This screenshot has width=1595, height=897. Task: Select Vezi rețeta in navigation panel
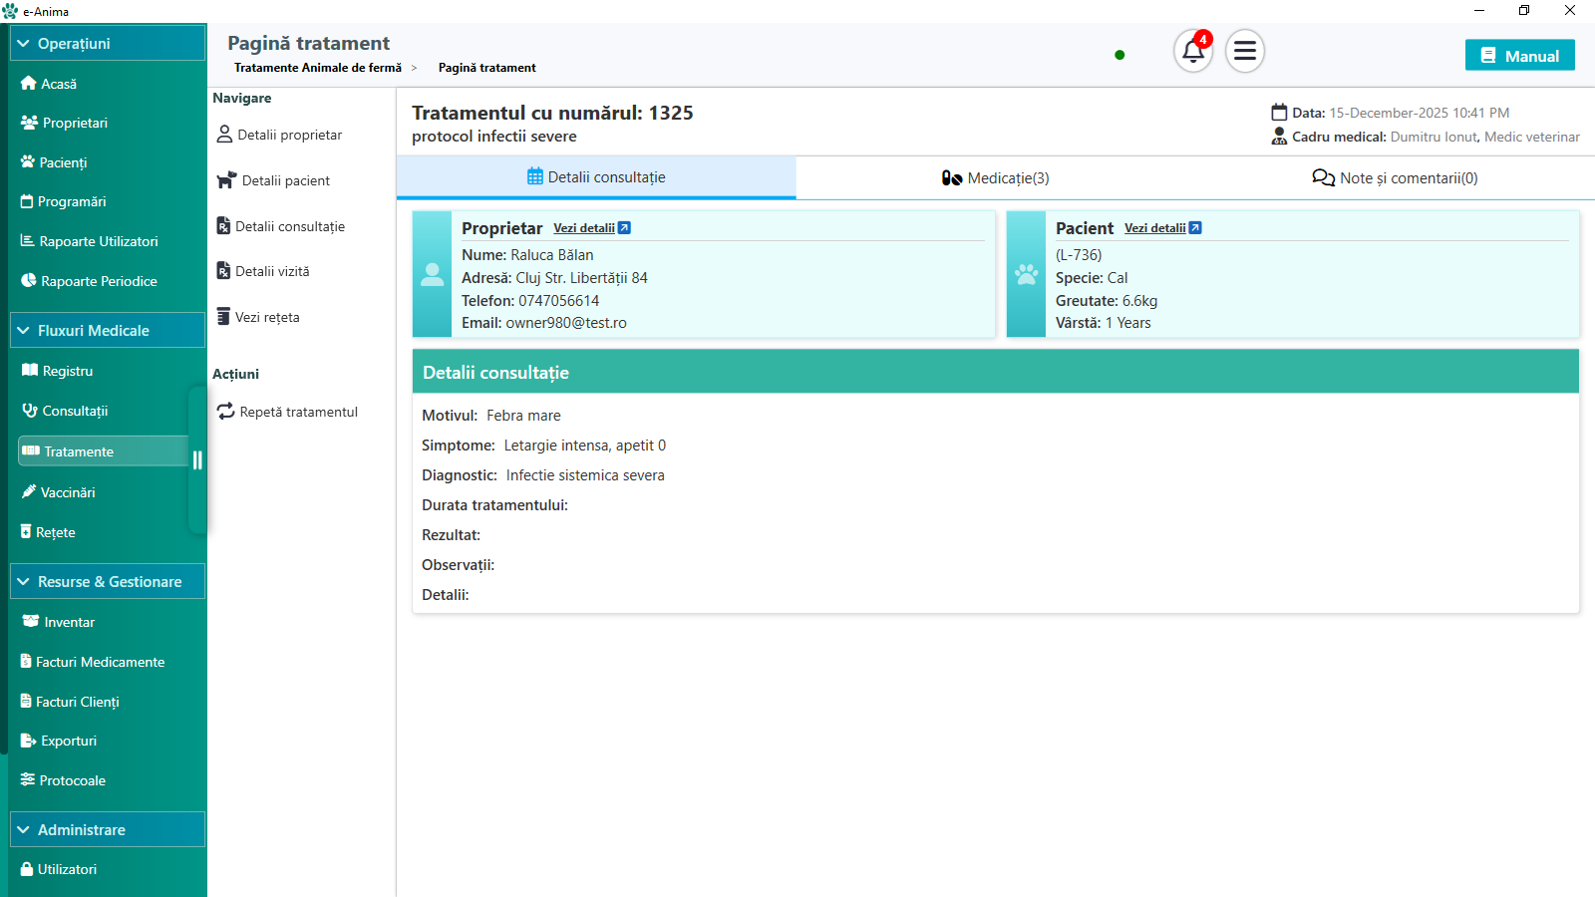(x=266, y=317)
